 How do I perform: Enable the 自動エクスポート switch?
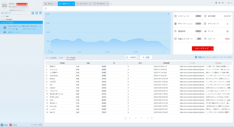198,39
